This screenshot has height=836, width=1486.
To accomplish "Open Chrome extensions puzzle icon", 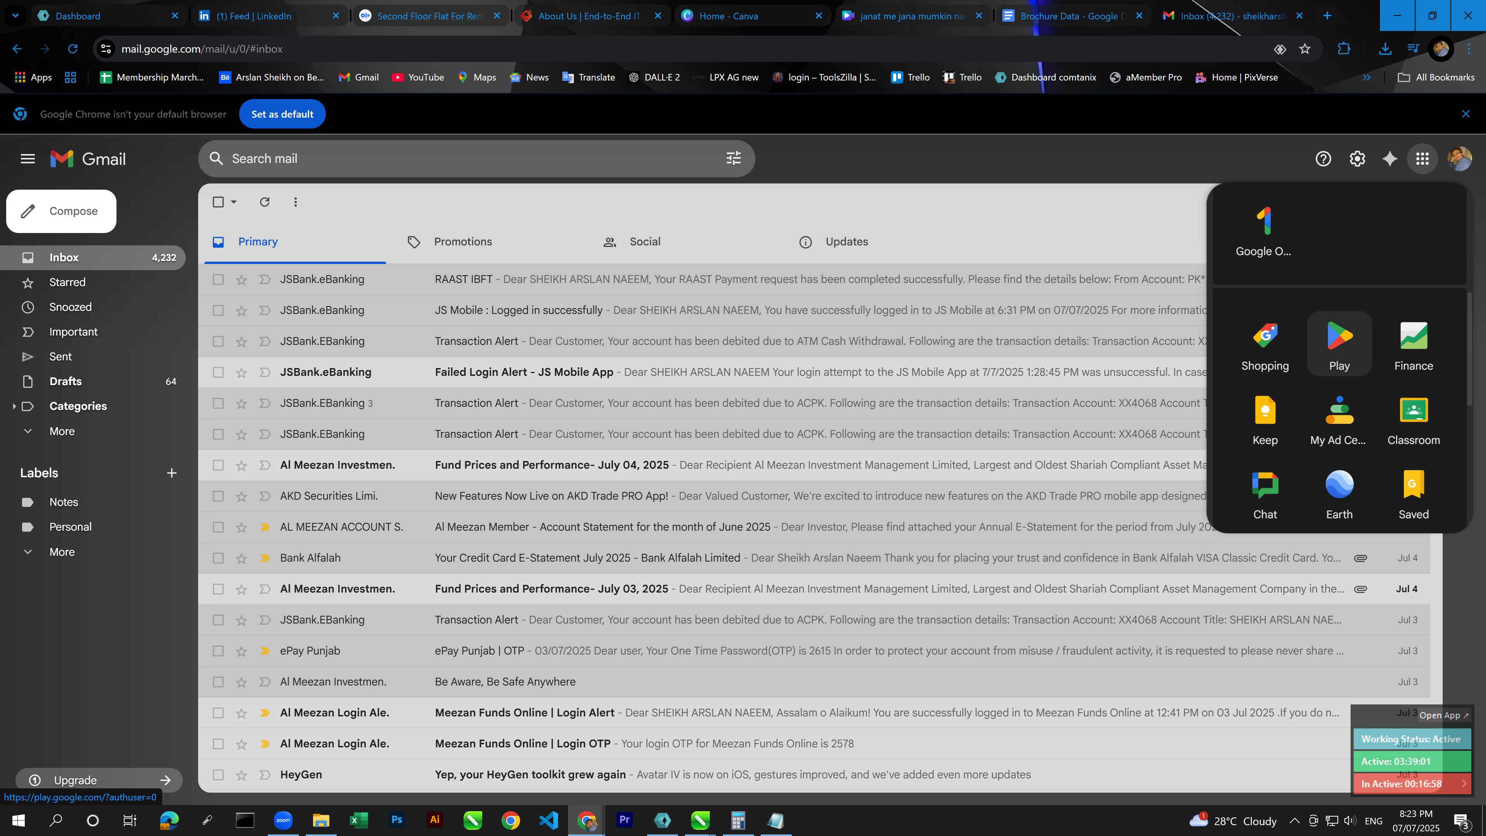I will (x=1344, y=49).
